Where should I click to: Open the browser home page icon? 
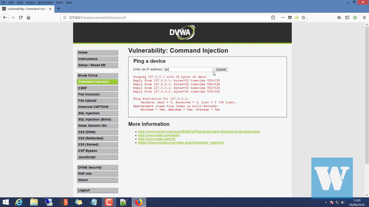click(x=29, y=18)
